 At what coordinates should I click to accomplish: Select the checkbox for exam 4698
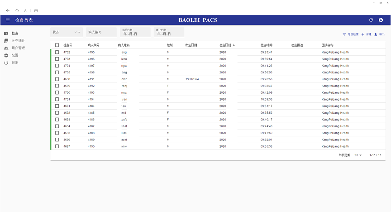tap(57, 79)
